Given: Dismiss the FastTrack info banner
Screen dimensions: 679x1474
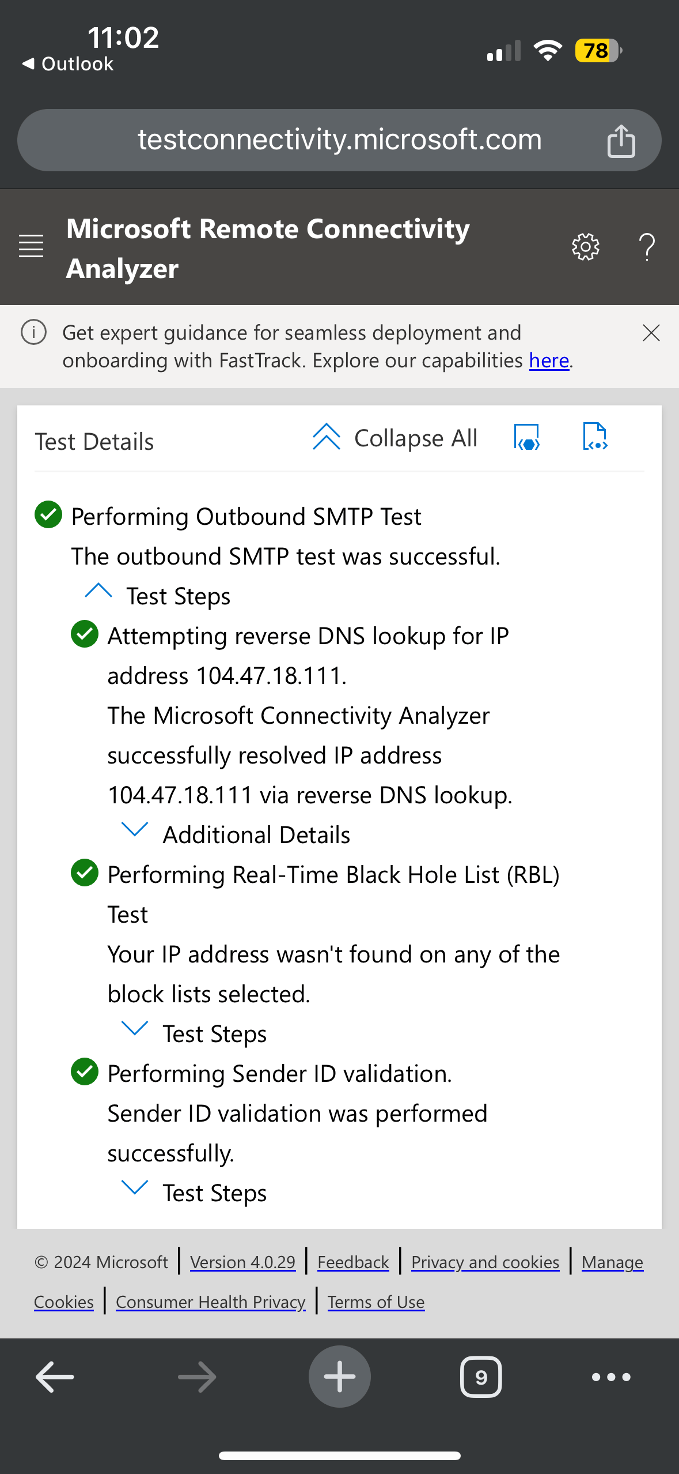Looking at the screenshot, I should click(651, 333).
